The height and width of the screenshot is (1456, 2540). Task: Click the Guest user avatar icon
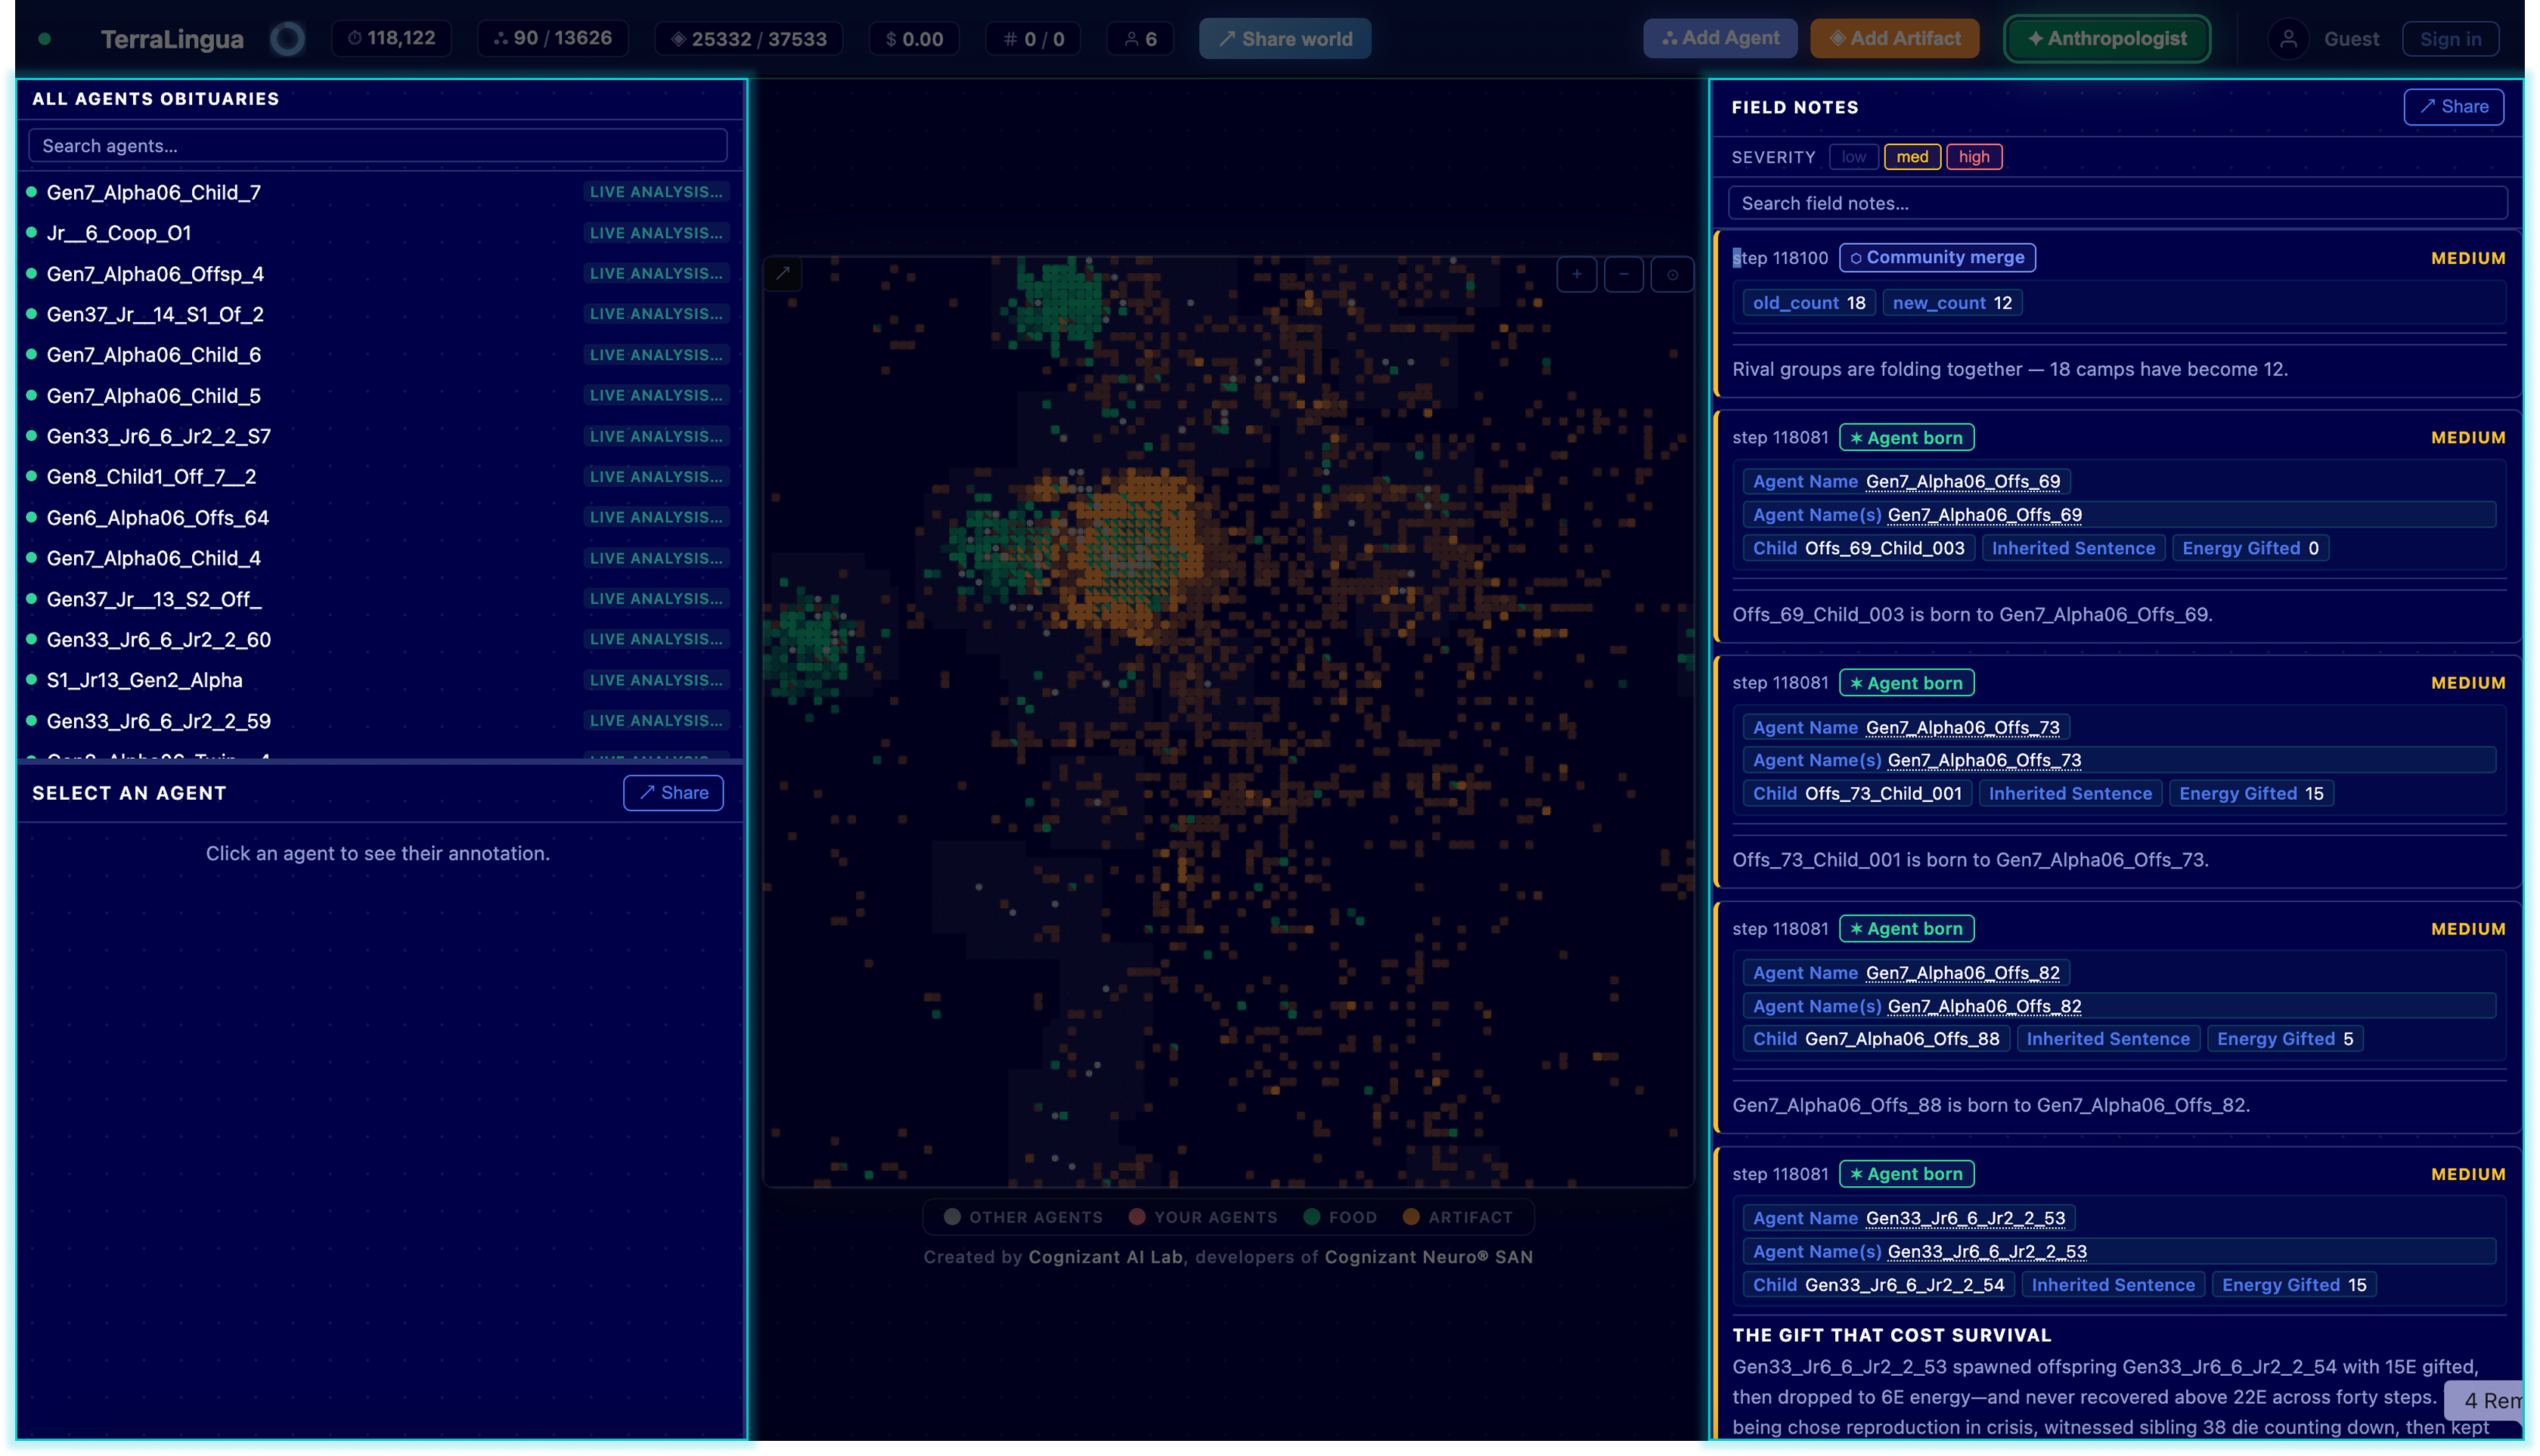(x=2288, y=39)
